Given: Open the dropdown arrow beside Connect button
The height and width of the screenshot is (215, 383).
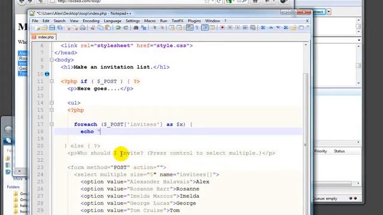Looking at the screenshot, I should pyautogui.click(x=329, y=12).
